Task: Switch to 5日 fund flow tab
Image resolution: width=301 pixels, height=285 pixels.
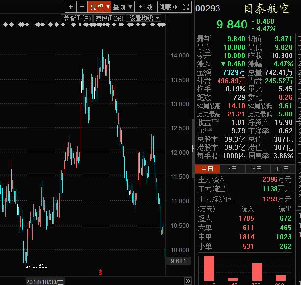Action: [257, 169]
